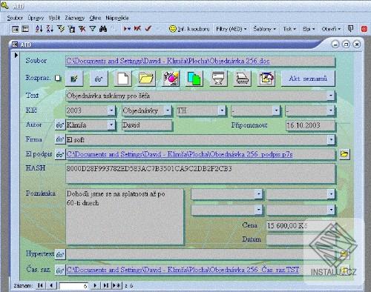Click glasses icon beside El podpis

(x=60, y=155)
